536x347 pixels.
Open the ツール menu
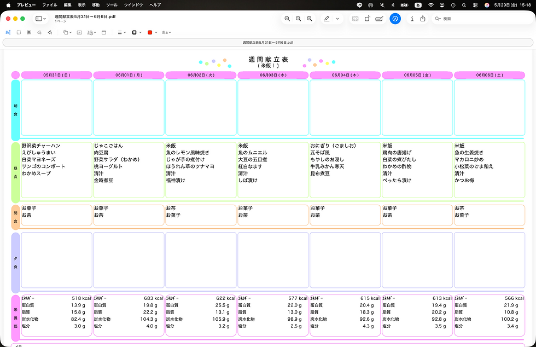tap(112, 5)
